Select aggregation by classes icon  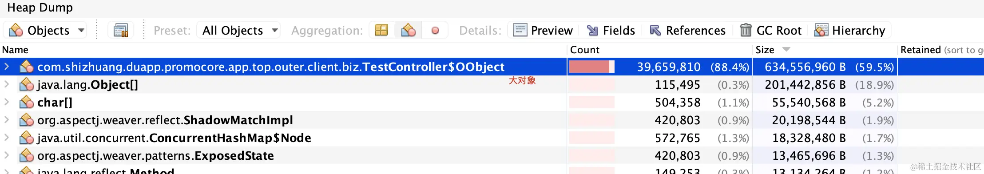pos(408,30)
